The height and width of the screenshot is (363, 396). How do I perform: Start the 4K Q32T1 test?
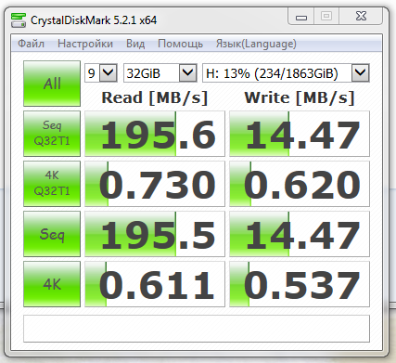pyautogui.click(x=52, y=184)
